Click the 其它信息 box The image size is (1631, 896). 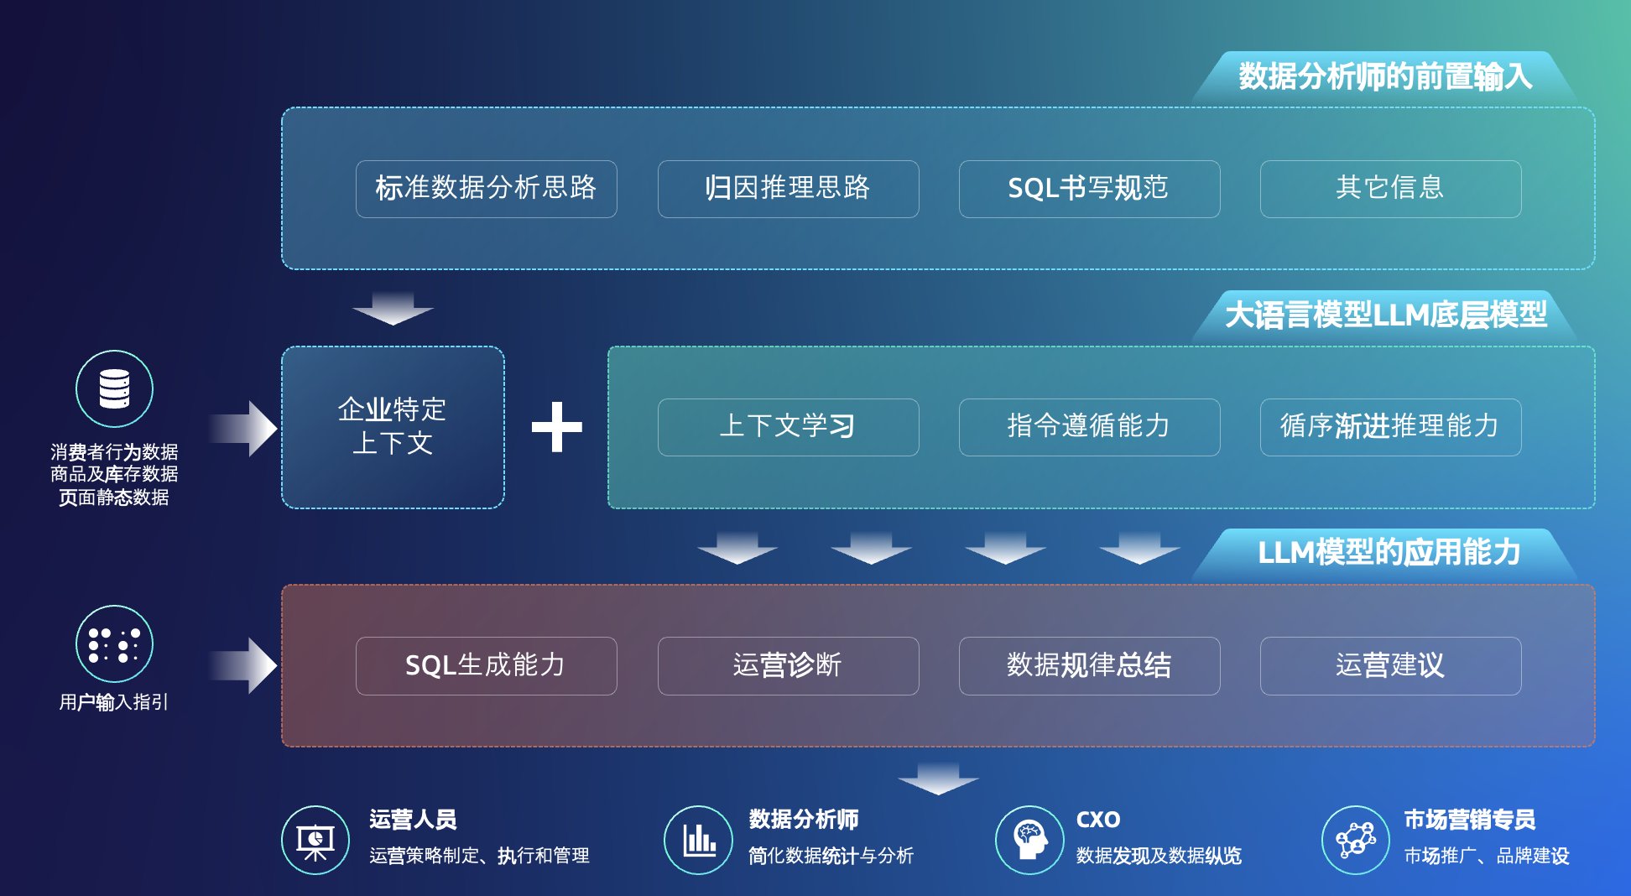pyautogui.click(x=1390, y=189)
